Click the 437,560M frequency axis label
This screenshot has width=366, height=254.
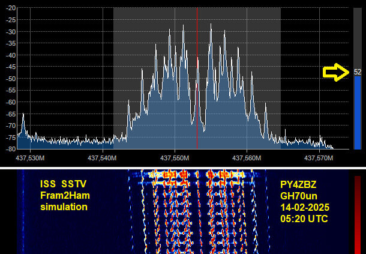247,158
